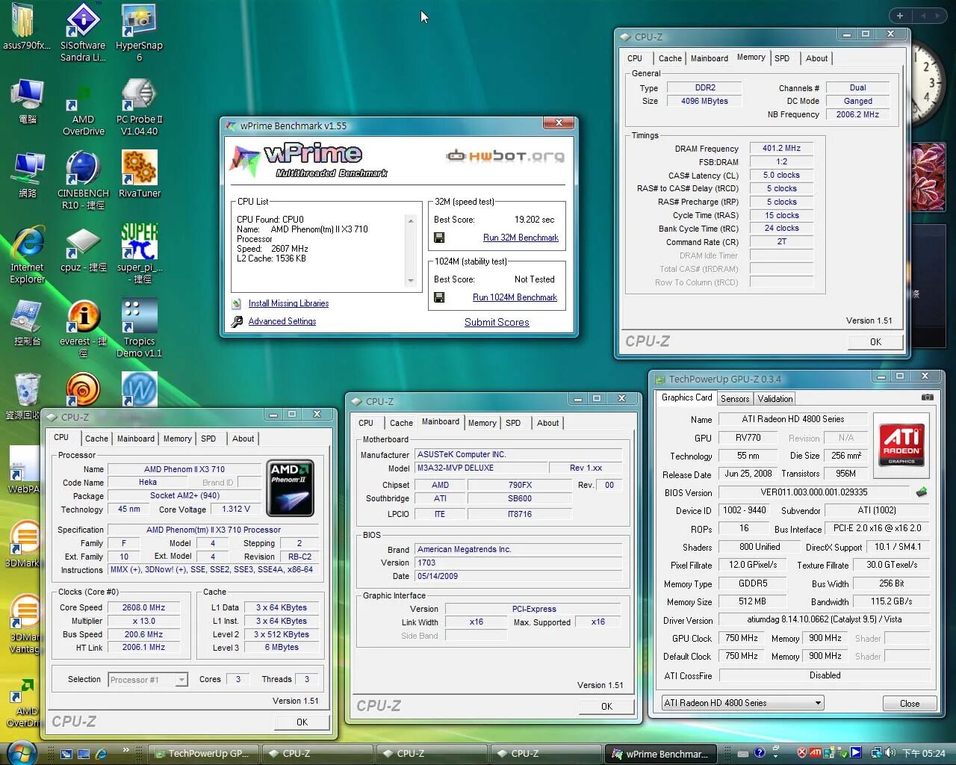Open cpuz shortcut on desktop

point(83,249)
